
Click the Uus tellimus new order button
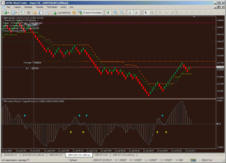[61, 13]
